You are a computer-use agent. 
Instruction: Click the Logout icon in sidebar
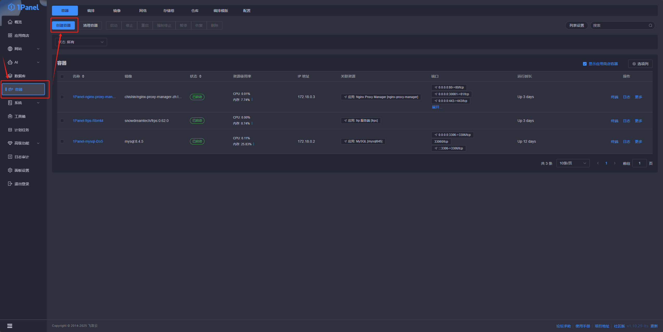[10, 184]
